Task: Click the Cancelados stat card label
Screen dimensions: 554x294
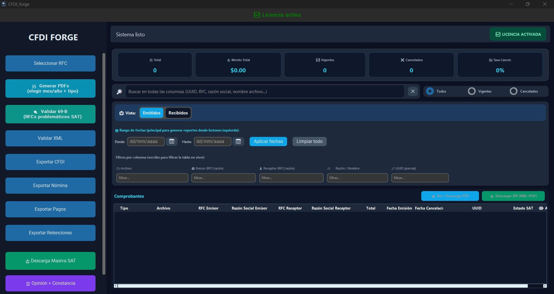Action: (x=411, y=60)
